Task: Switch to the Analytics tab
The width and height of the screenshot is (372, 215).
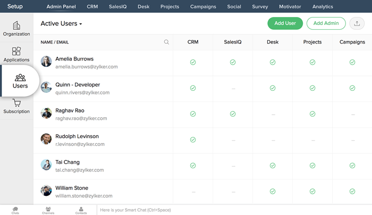Action: click(323, 7)
